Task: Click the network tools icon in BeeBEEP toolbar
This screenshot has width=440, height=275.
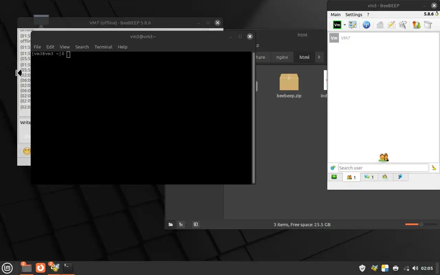Action: point(403,25)
